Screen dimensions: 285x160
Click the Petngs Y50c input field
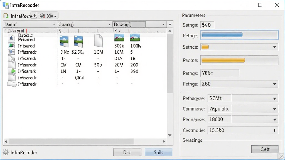coord(220,73)
